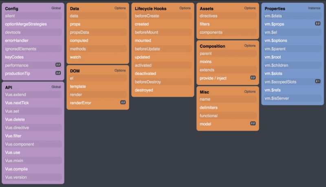Open vm.$data in Properties card
This screenshot has height=187, width=326.
293,16
